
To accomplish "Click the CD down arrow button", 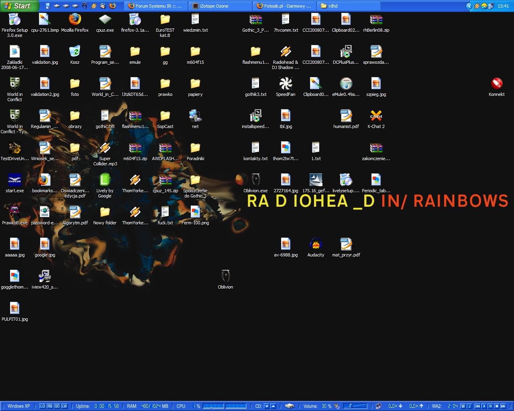I will (x=267, y=406).
